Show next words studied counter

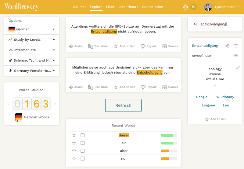click(55, 104)
